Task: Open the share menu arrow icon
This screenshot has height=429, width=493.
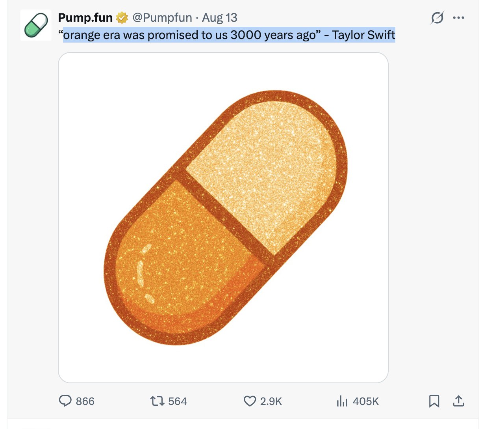Action: (459, 401)
